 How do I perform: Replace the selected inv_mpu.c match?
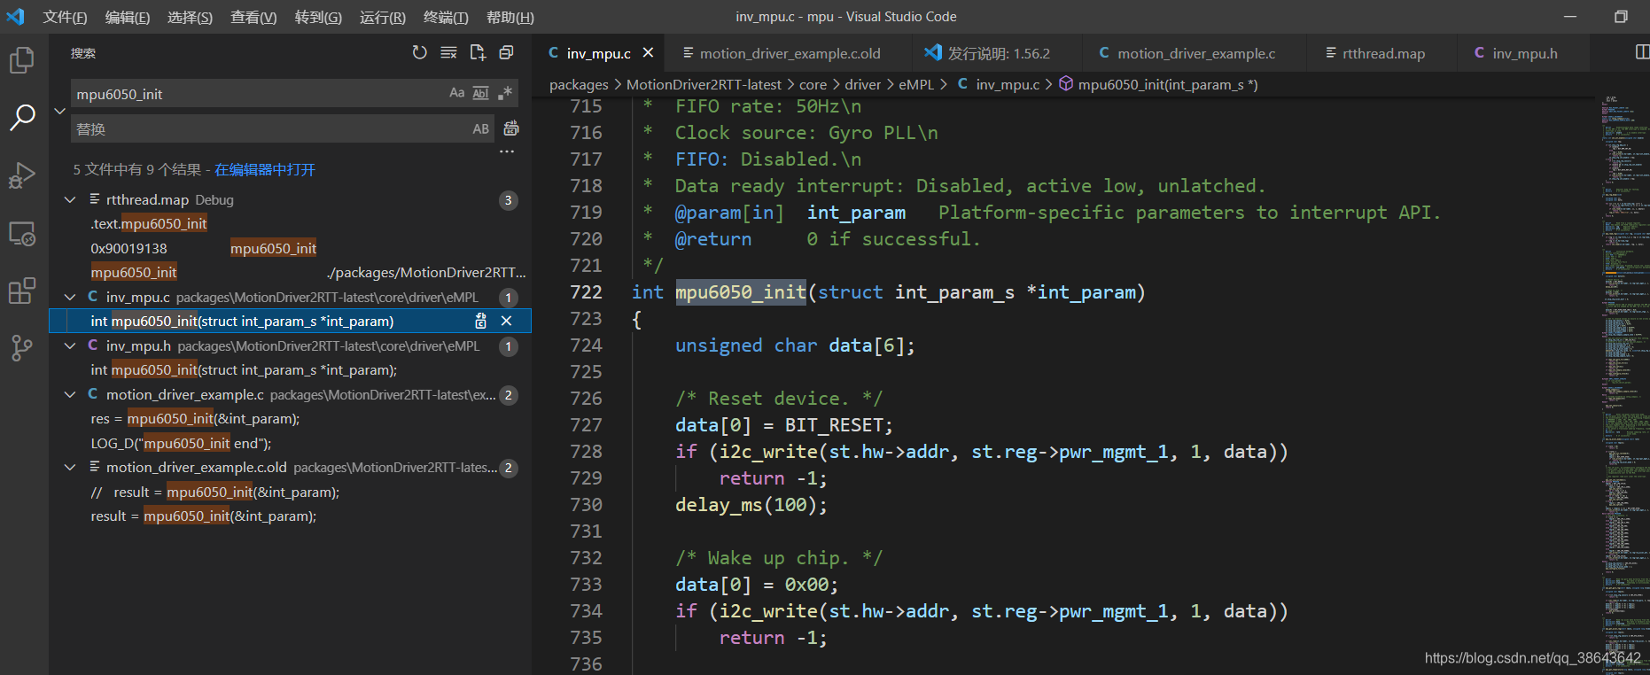481,321
